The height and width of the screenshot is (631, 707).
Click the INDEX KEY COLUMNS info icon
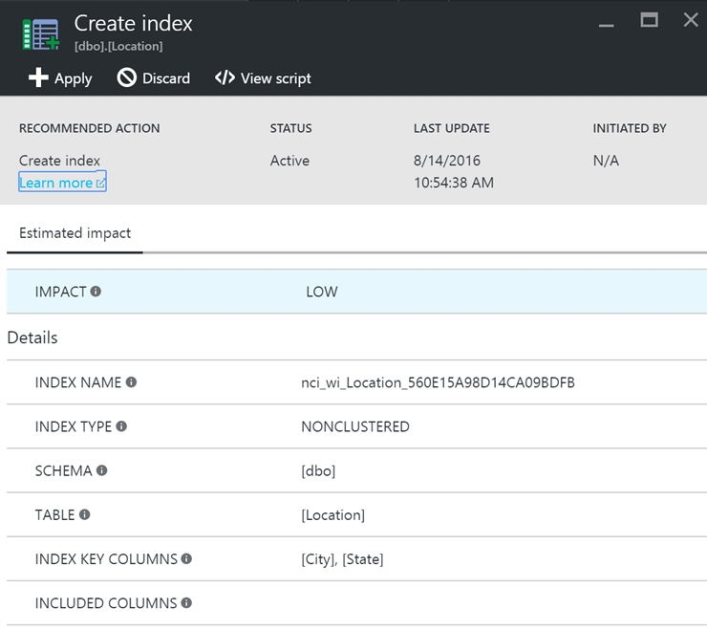tap(186, 558)
